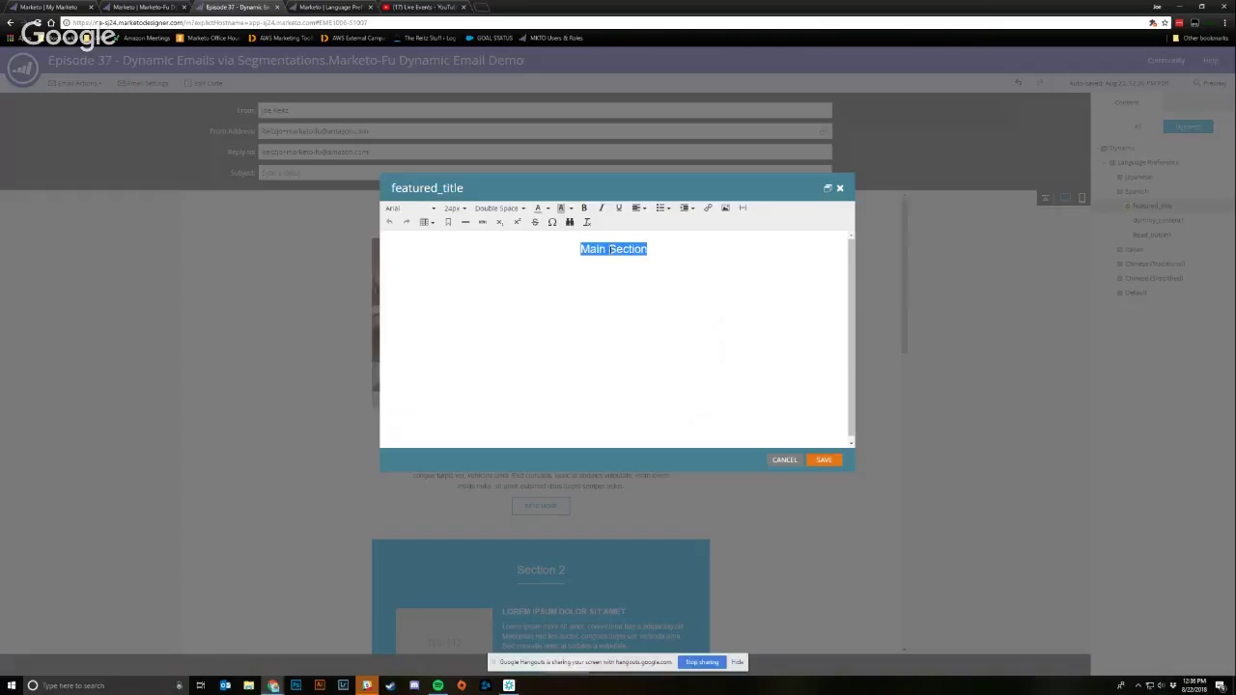
Task: Click the highlighted Main Section text
Action: 613,249
